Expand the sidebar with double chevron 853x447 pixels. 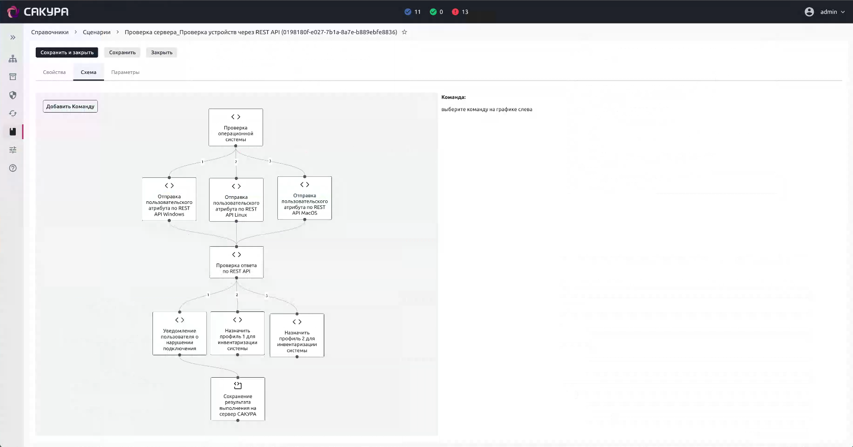pos(13,38)
